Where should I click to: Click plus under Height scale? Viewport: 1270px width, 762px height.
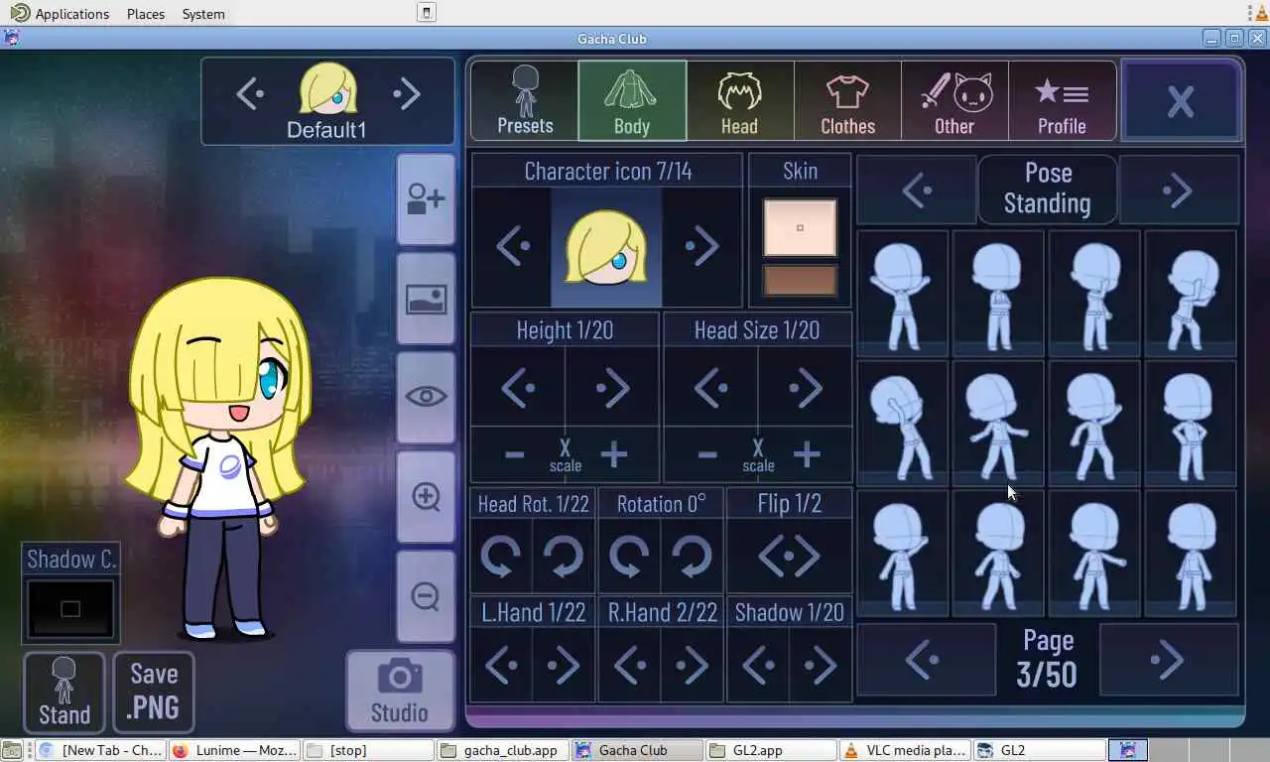[x=614, y=455]
